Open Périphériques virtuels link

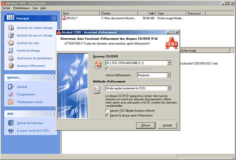[30, 102]
